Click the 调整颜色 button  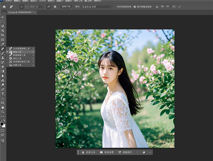tap(125, 152)
